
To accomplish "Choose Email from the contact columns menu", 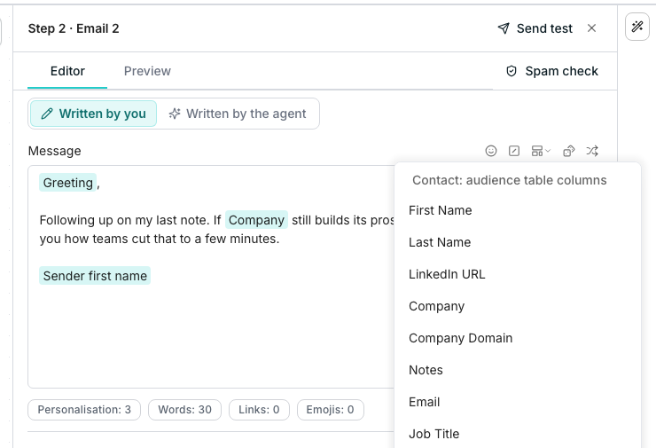I will tap(518, 402).
